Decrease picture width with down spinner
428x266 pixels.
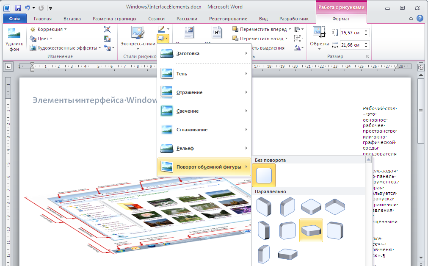366,47
